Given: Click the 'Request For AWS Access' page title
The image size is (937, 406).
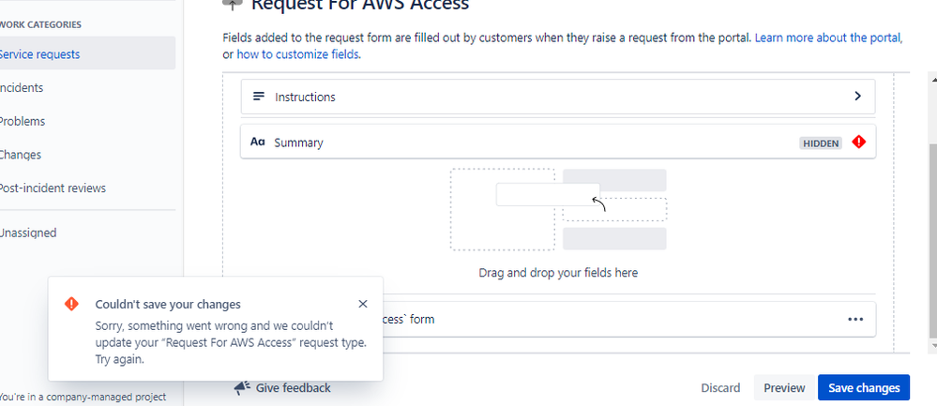Looking at the screenshot, I should coord(360,5).
